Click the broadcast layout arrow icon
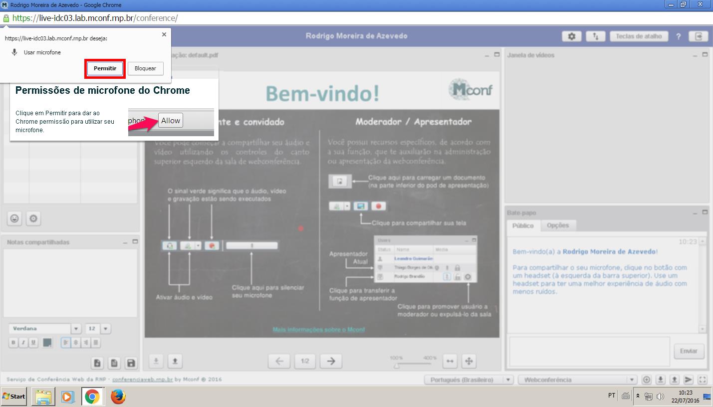This screenshot has width=713, height=407. pos(689,380)
